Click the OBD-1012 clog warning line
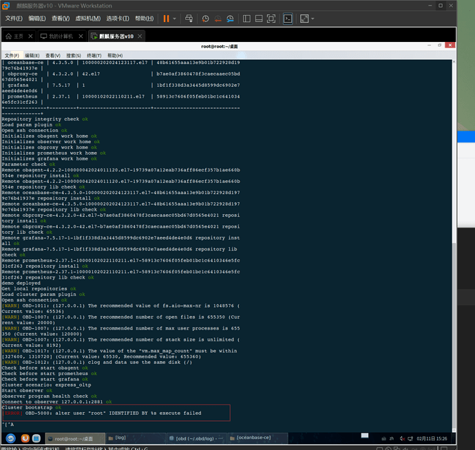 [97, 362]
